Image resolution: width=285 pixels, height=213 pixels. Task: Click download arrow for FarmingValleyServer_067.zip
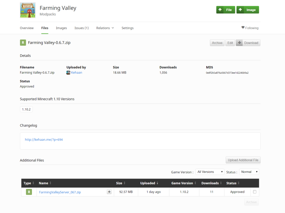[x=109, y=192]
